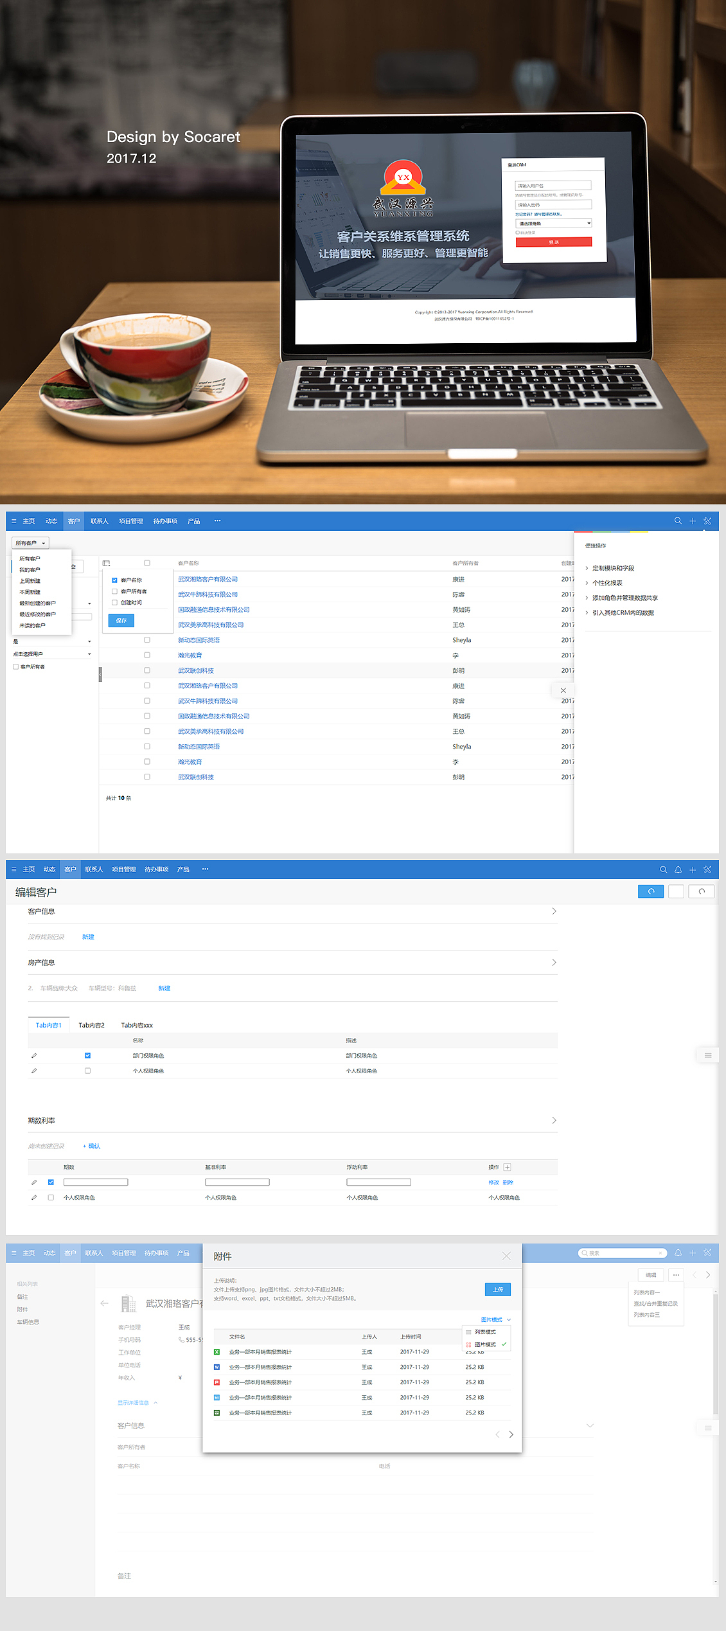Image resolution: width=726 pixels, height=1631 pixels.
Task: Click the red PowerPoint file icon in the attachments list
Action: [217, 1382]
